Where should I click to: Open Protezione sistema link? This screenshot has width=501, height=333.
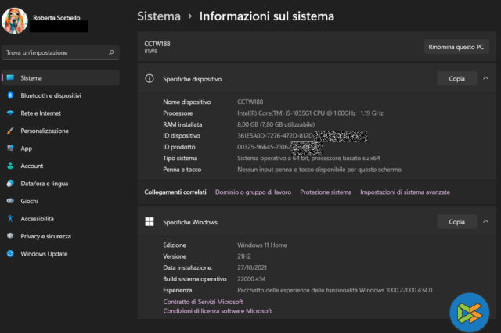tap(325, 192)
